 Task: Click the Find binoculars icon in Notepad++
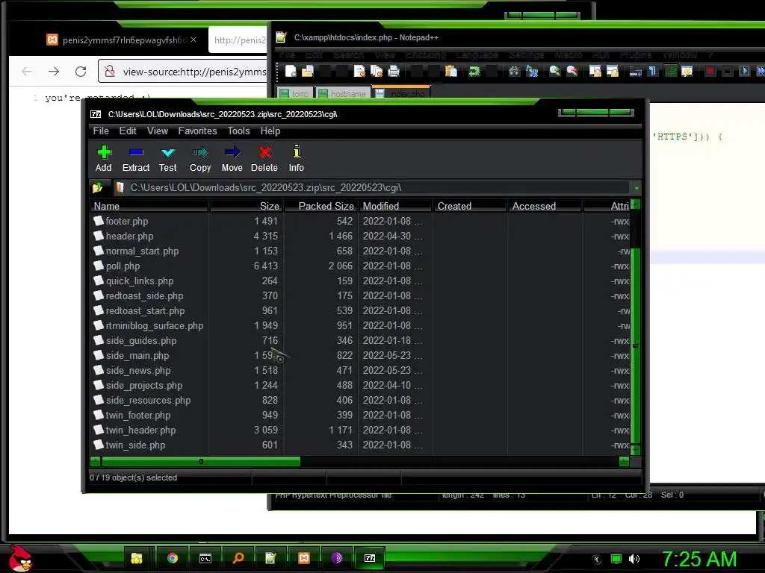pos(514,71)
